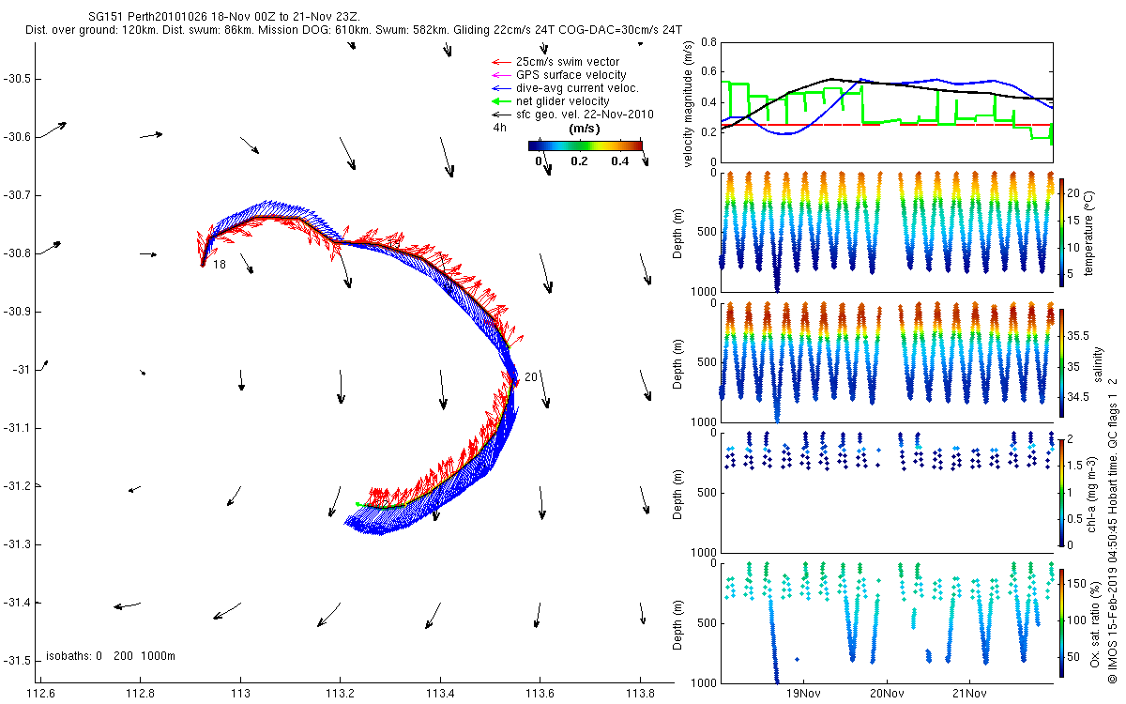Screen dimensions: 1126x704
Task: Click the magenta GPS surface velocity legend arrow
Action: [x=501, y=74]
